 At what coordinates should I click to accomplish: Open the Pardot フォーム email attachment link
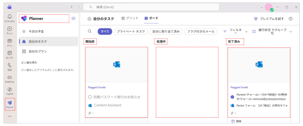tap(262, 105)
